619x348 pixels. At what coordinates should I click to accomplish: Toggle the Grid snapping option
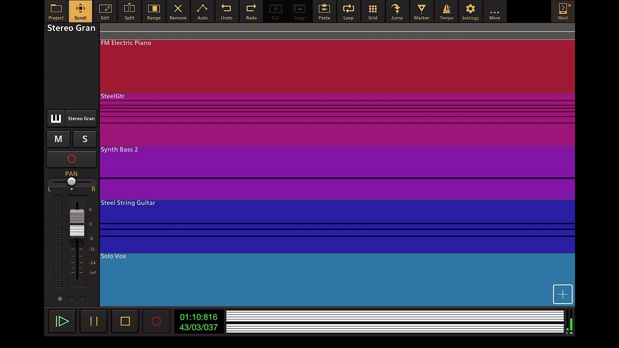pyautogui.click(x=373, y=12)
